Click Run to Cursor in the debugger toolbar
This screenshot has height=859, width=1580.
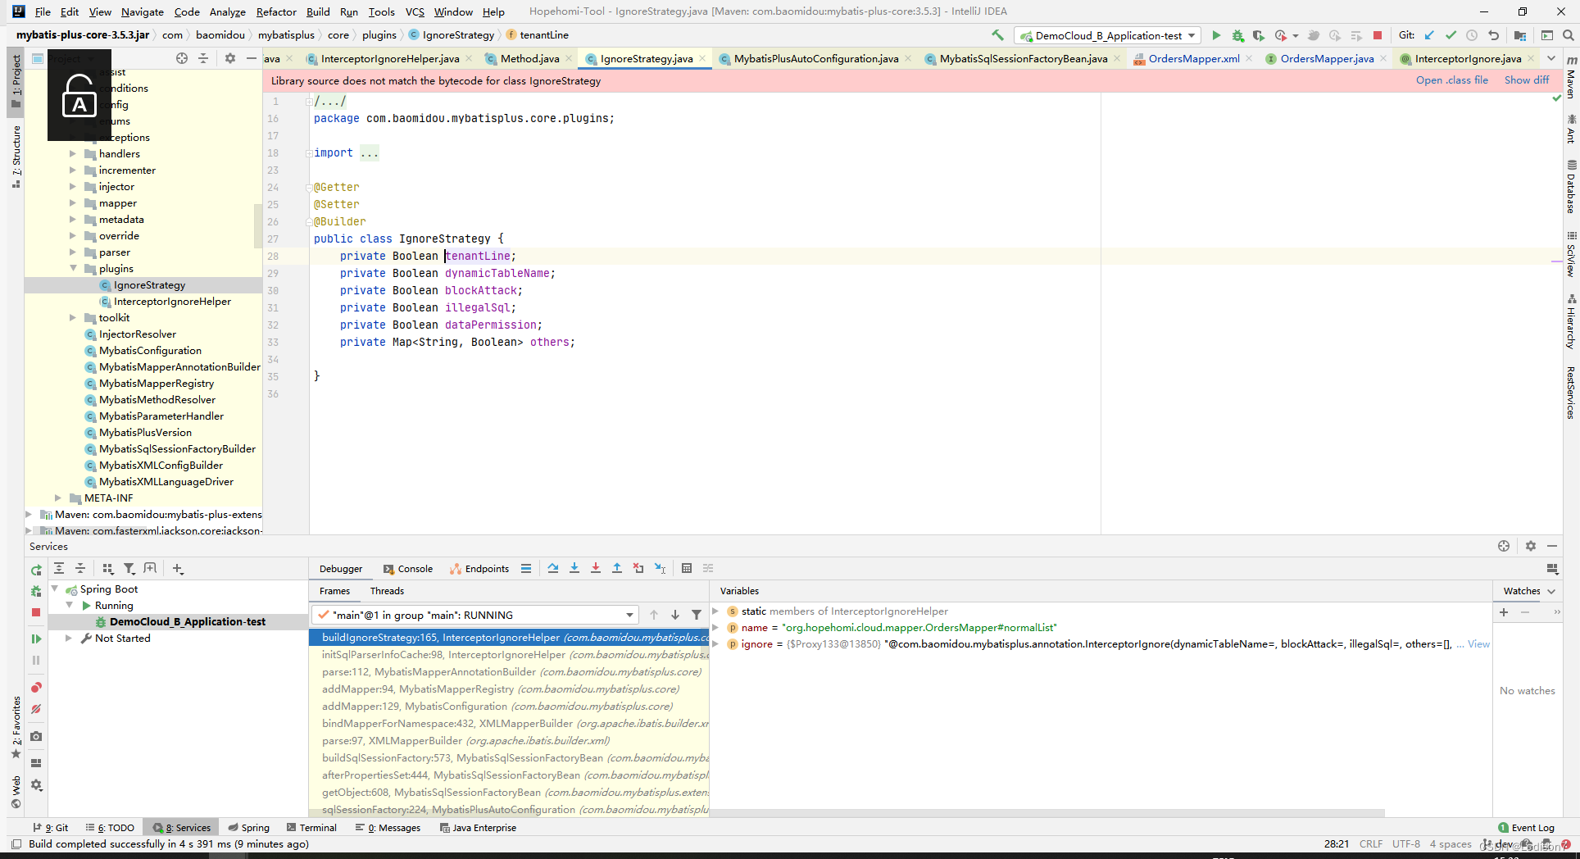(x=660, y=568)
